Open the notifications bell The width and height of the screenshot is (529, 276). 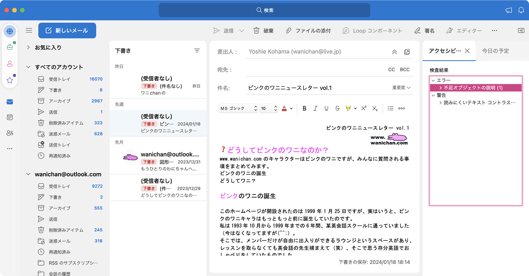[x=521, y=10]
